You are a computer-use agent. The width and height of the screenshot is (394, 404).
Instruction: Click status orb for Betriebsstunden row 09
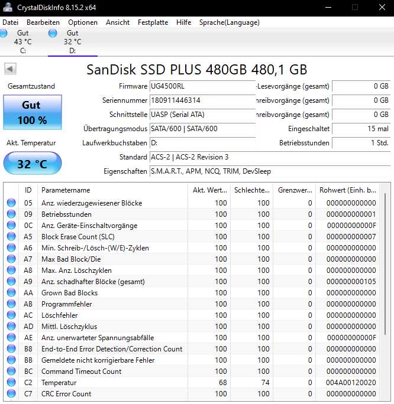[x=11, y=214]
